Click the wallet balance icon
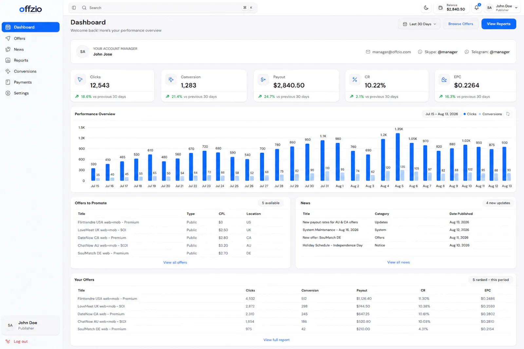The image size is (524, 349). pyautogui.click(x=440, y=8)
